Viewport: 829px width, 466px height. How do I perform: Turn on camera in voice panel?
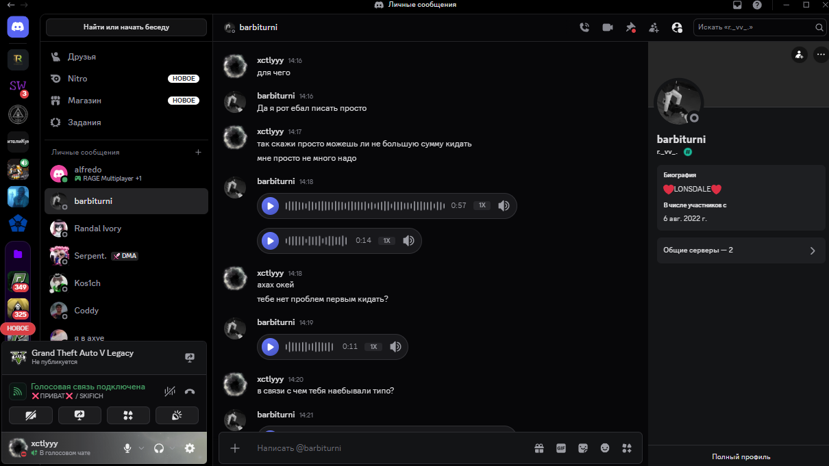point(31,415)
